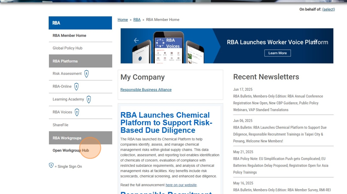Open the Jun 17, 2025 RBA Bulletin newsletter
The image size is (347, 194).
point(278,103)
